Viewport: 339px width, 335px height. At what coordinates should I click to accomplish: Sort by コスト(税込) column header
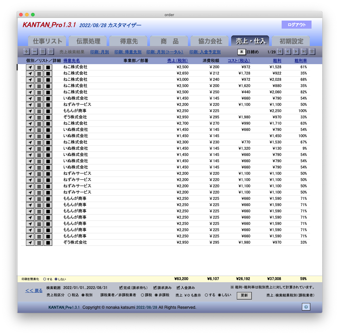coord(239,61)
